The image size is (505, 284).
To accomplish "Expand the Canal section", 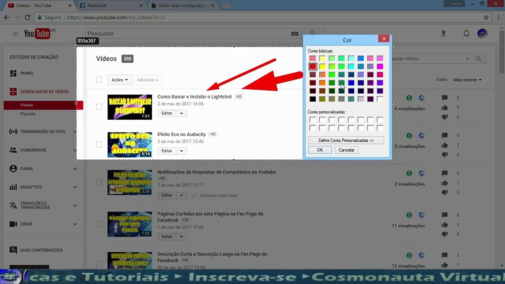I will click(x=75, y=168).
